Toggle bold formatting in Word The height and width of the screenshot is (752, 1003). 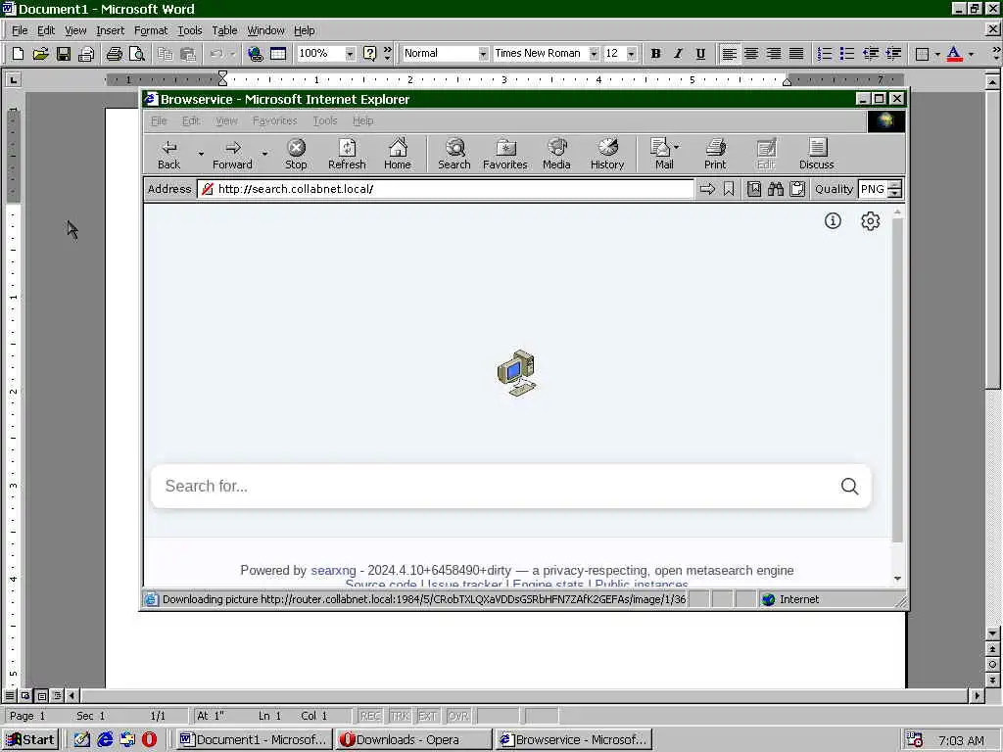(x=655, y=54)
